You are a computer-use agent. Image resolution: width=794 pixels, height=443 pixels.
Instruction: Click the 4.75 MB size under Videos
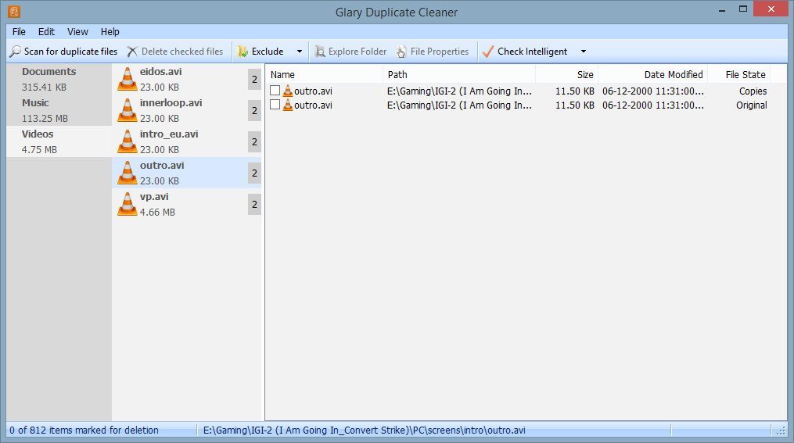pos(39,150)
